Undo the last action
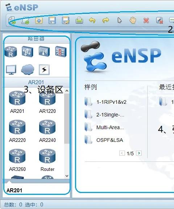Image resolution: width=174 pixels, height=209 pixels. point(92,20)
